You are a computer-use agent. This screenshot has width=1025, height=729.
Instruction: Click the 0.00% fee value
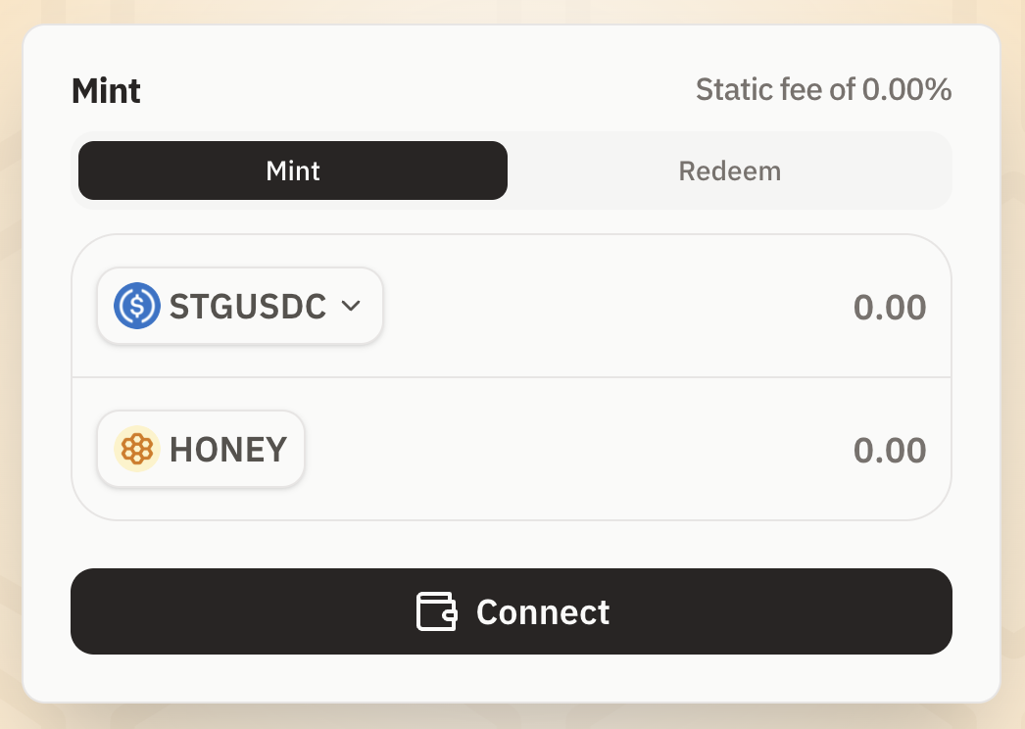point(907,90)
